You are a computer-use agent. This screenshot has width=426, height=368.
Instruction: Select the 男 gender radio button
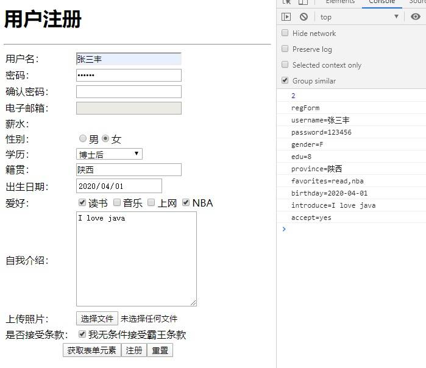[83, 139]
